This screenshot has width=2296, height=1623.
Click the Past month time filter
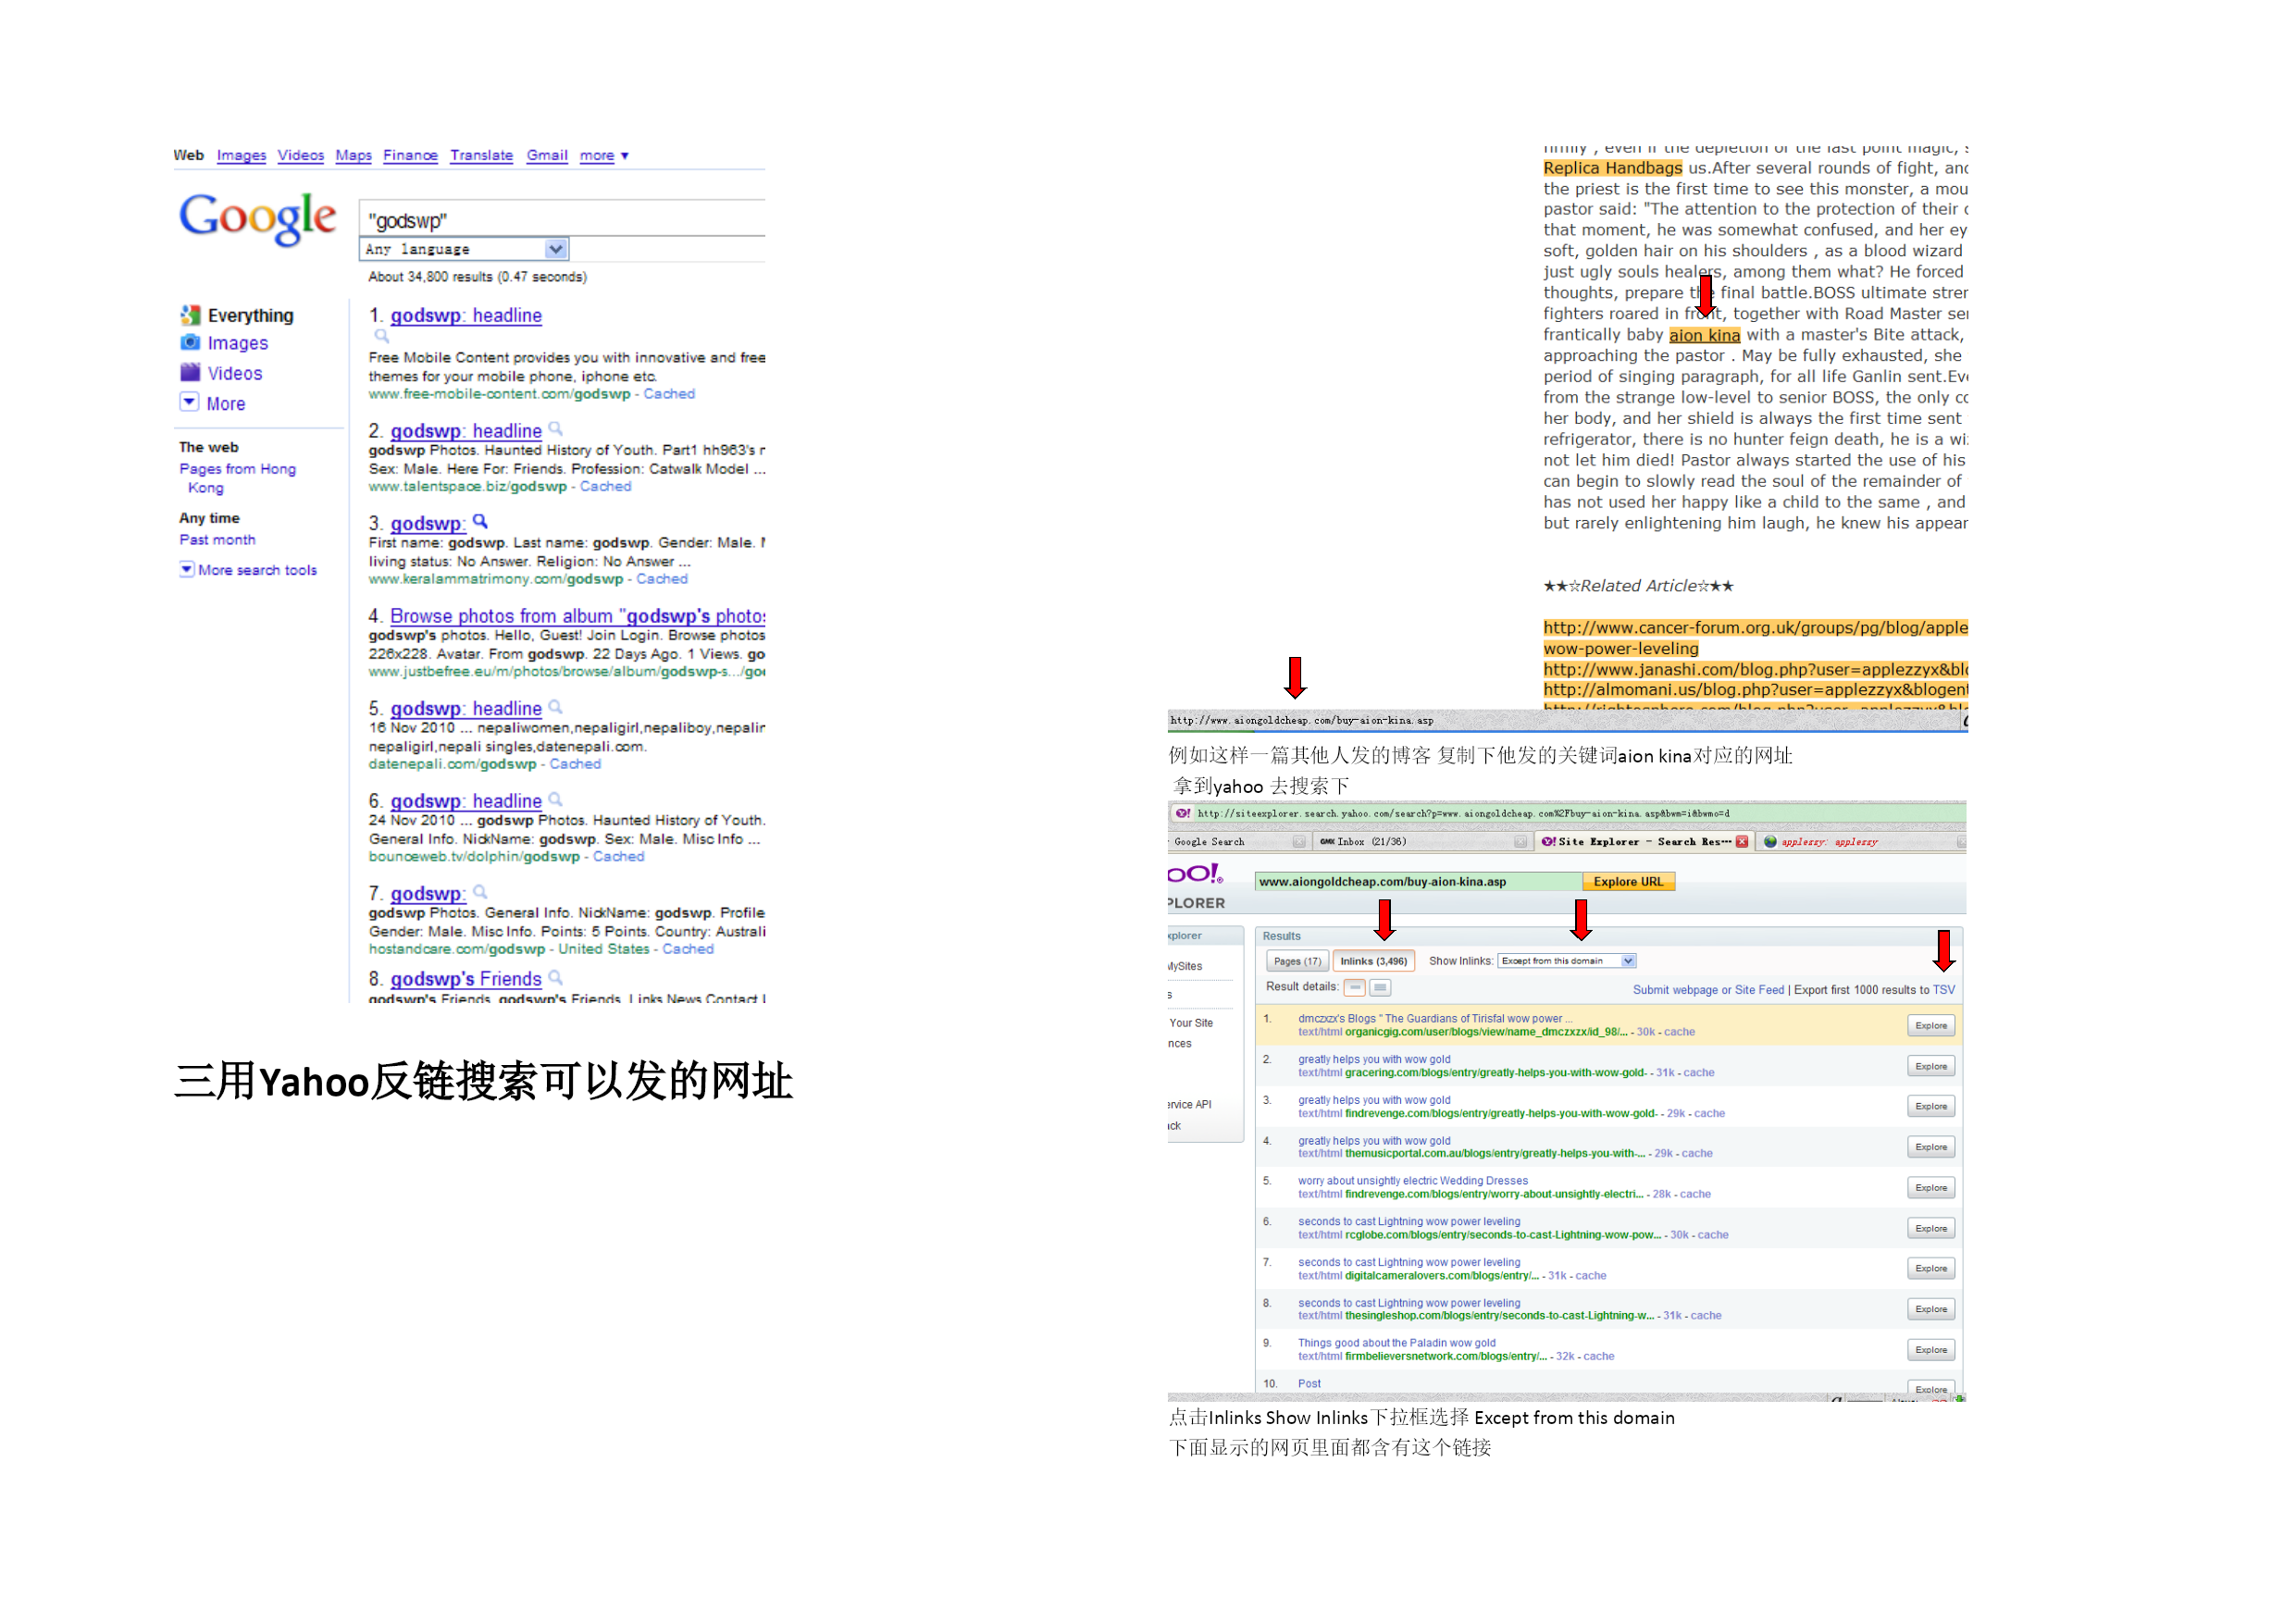[217, 540]
